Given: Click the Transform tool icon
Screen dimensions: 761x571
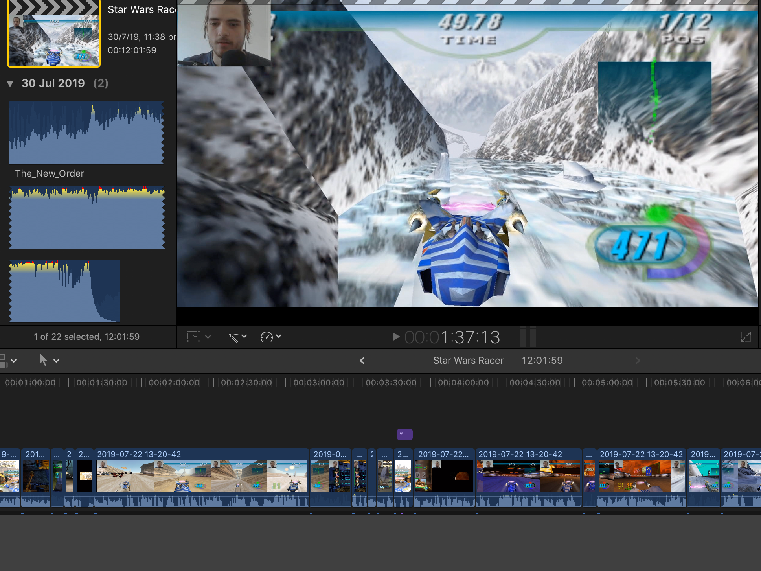Looking at the screenshot, I should point(193,337).
